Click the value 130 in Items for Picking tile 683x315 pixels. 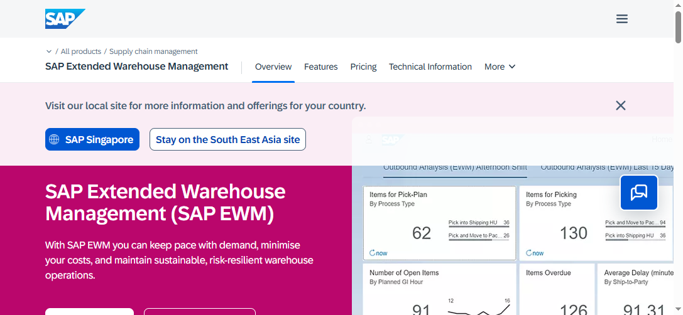573,233
